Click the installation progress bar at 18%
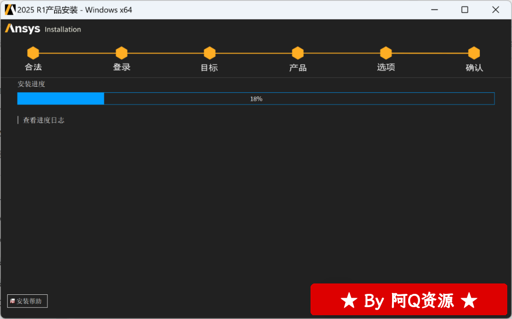 pyautogui.click(x=256, y=99)
